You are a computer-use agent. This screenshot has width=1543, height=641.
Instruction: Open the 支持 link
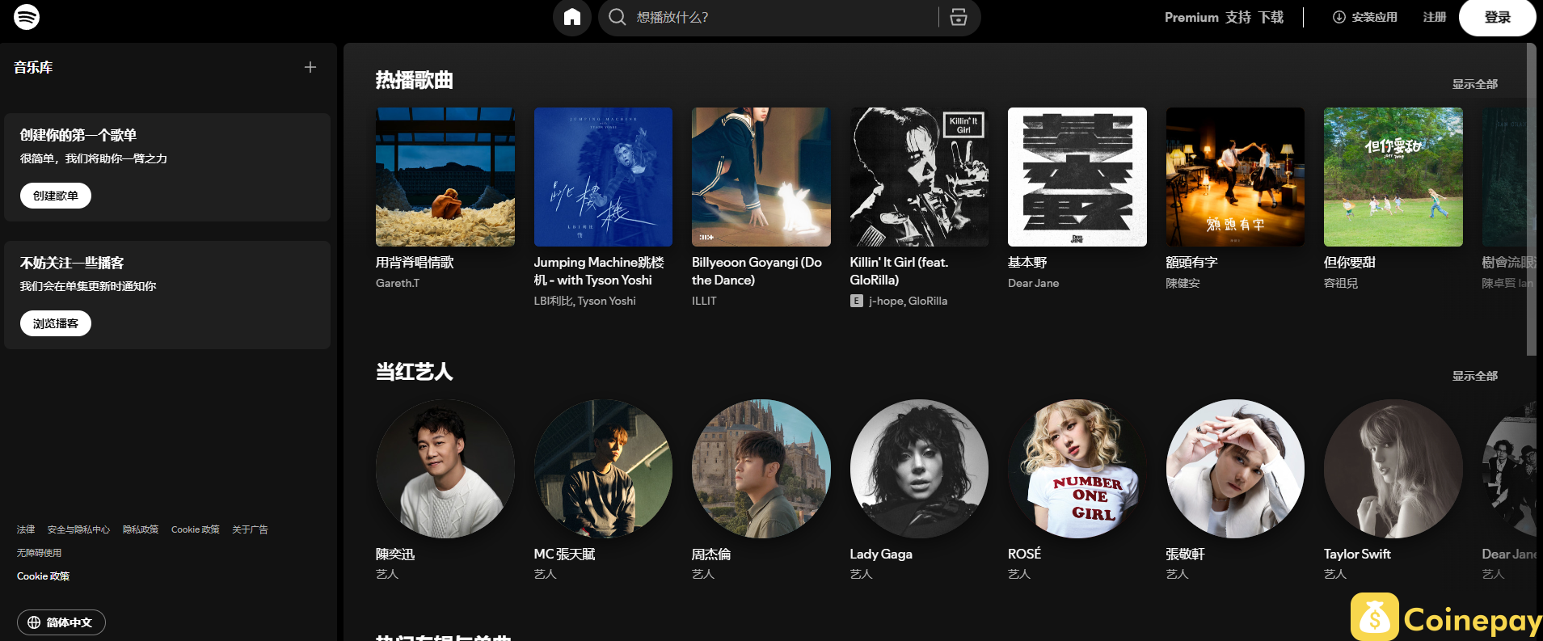click(1238, 17)
